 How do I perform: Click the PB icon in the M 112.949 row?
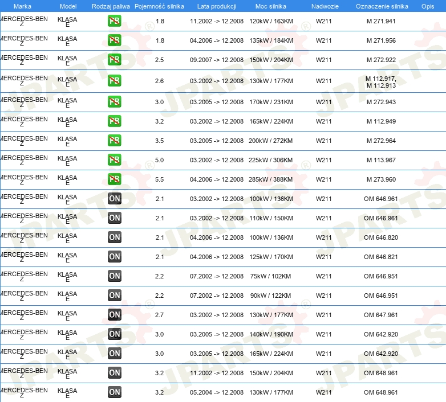(x=115, y=121)
